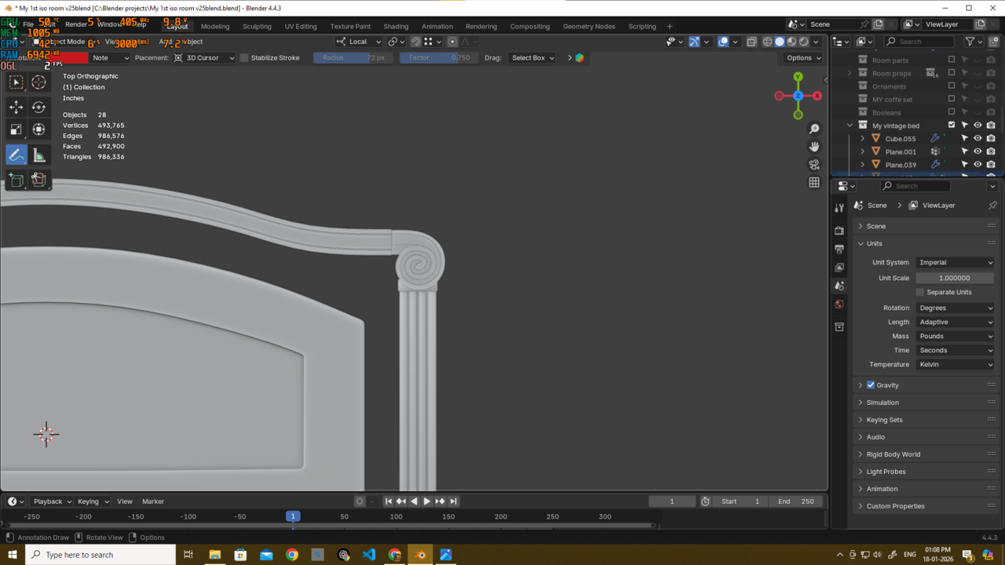This screenshot has width=1005, height=565.
Task: Click the Options button in viewport header
Action: tap(802, 58)
